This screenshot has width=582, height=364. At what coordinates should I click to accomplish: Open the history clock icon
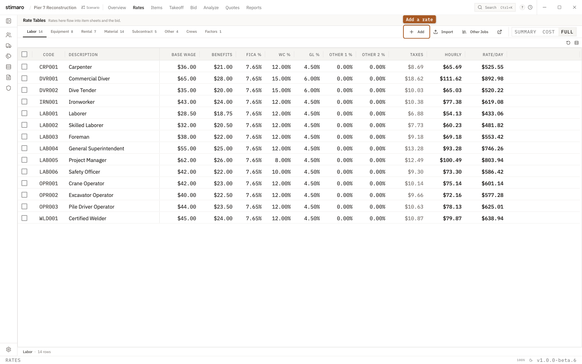pyautogui.click(x=530, y=7)
